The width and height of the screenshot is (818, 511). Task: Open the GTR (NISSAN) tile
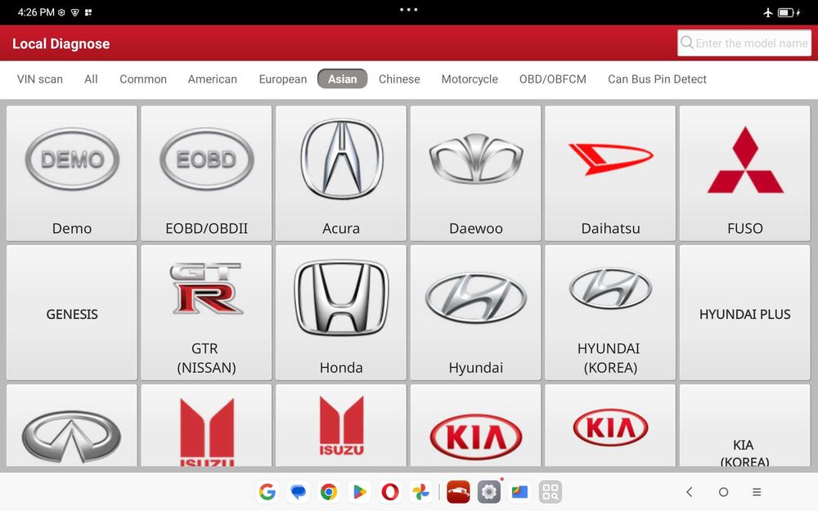click(207, 313)
